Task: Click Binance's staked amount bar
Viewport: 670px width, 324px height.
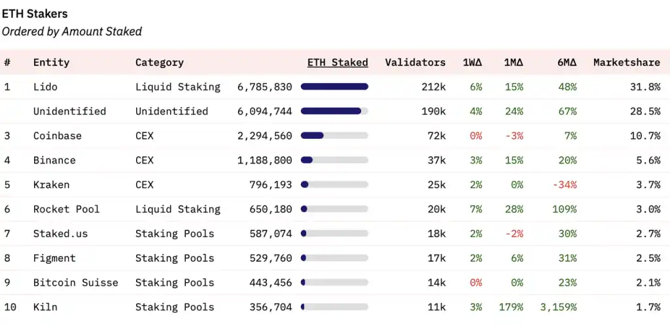Action: pos(334,160)
